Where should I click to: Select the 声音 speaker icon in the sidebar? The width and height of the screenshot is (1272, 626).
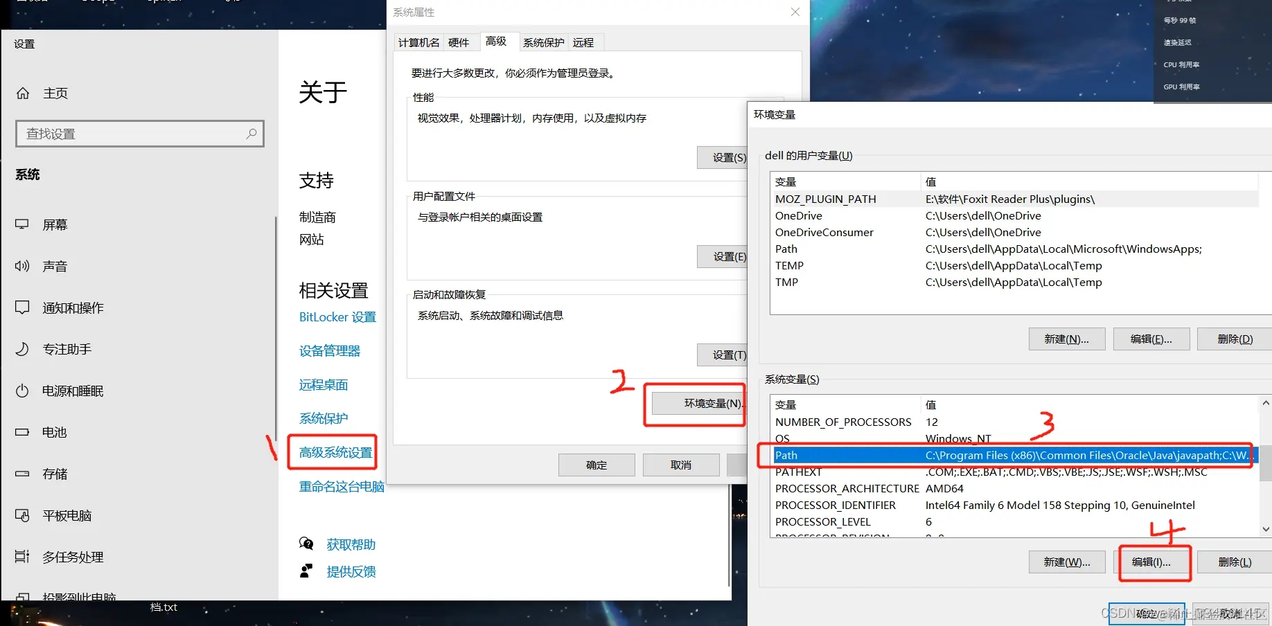click(x=22, y=266)
